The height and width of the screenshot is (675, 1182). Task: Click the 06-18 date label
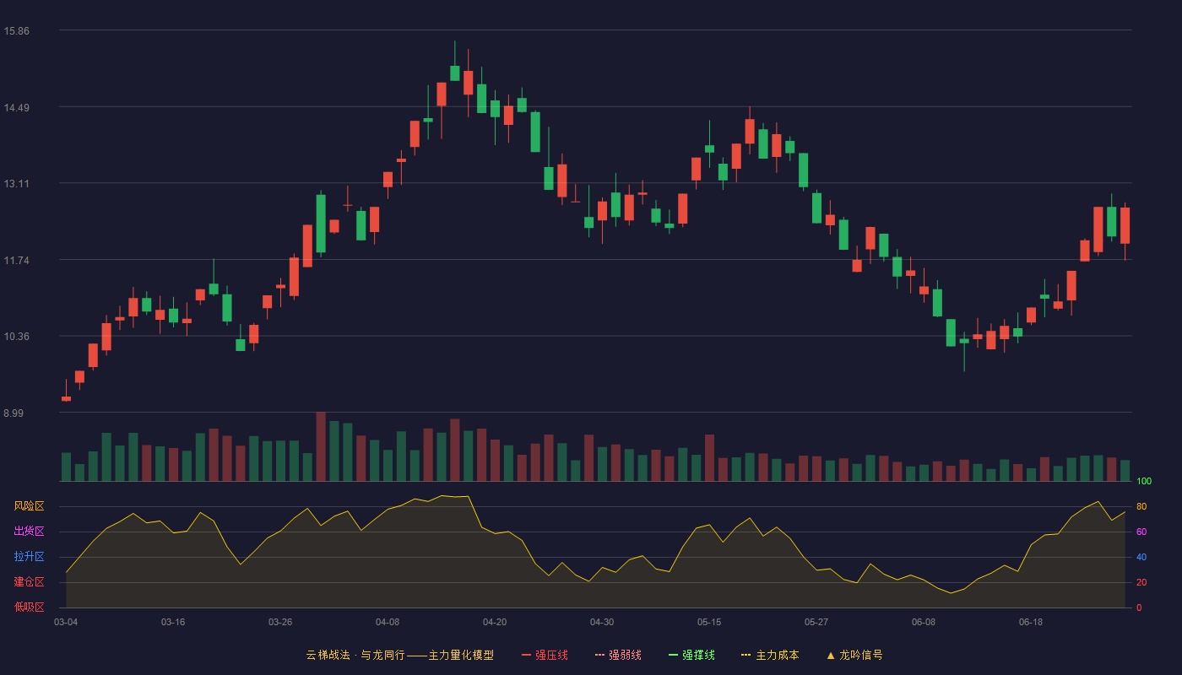[1031, 622]
